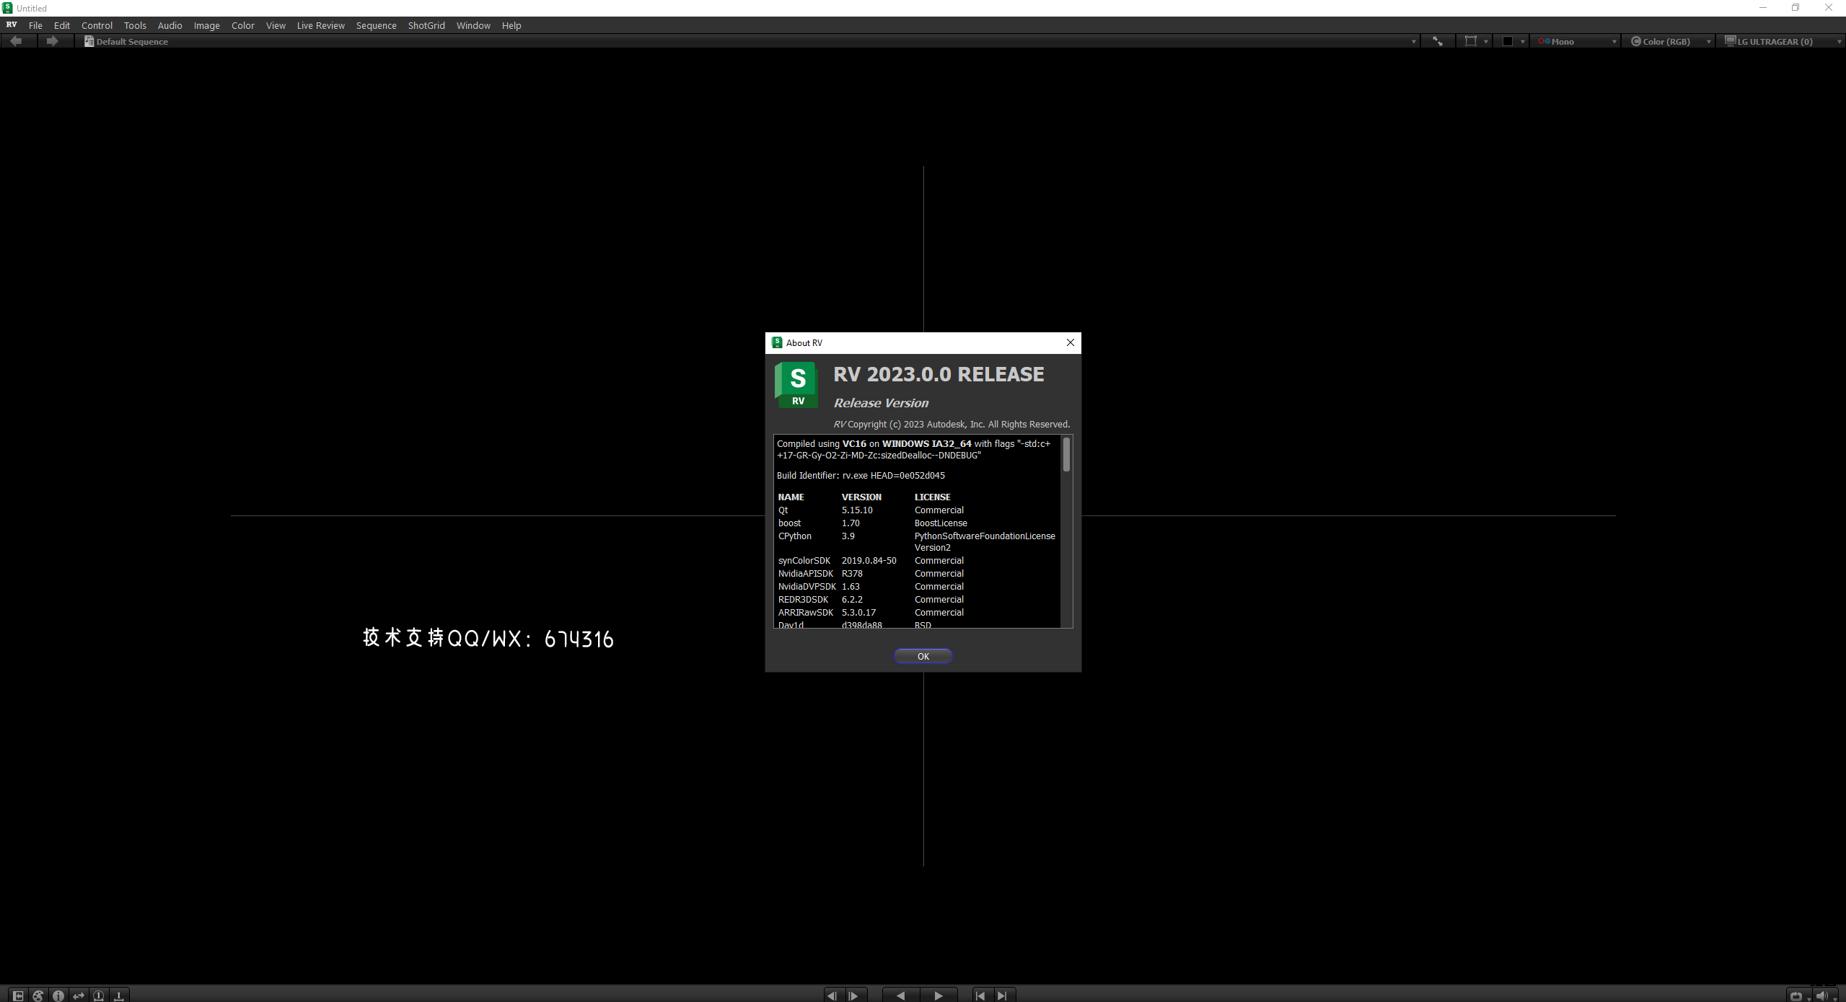Viewport: 1846px width, 1002px height.
Task: Select the Qt 5.15.10 row
Action: (x=916, y=510)
